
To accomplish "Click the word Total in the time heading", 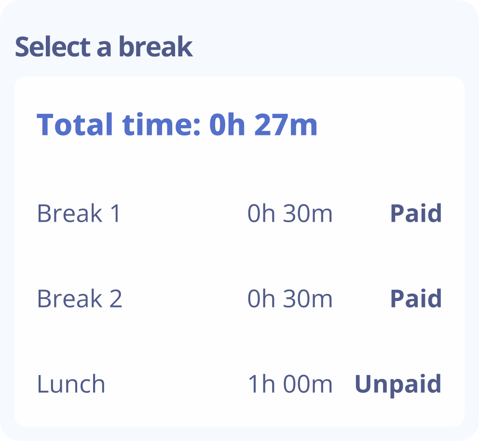I will tap(75, 124).
